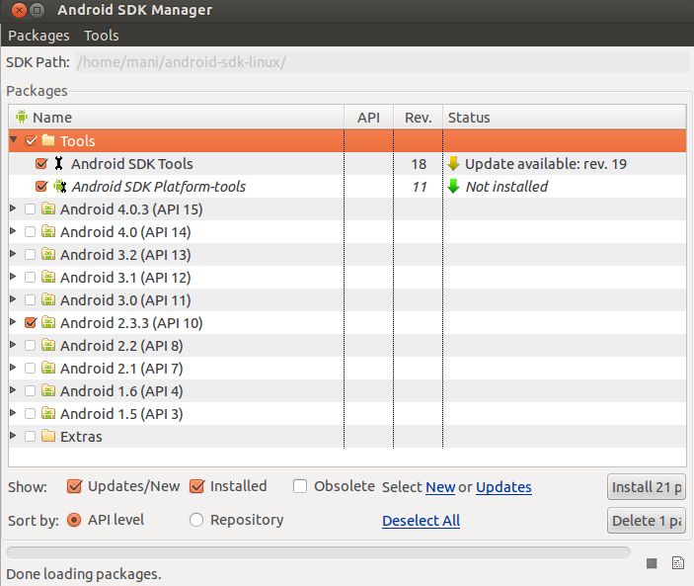Check the Android 4.0 (API 14) checkbox

(30, 231)
